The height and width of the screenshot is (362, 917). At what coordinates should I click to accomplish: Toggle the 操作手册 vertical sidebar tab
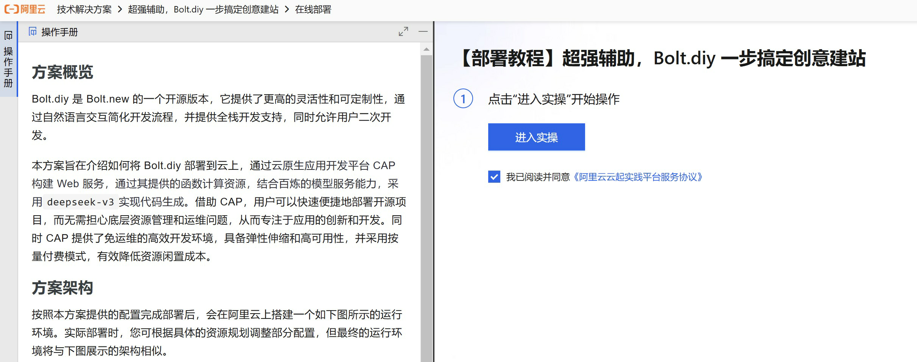tap(8, 59)
